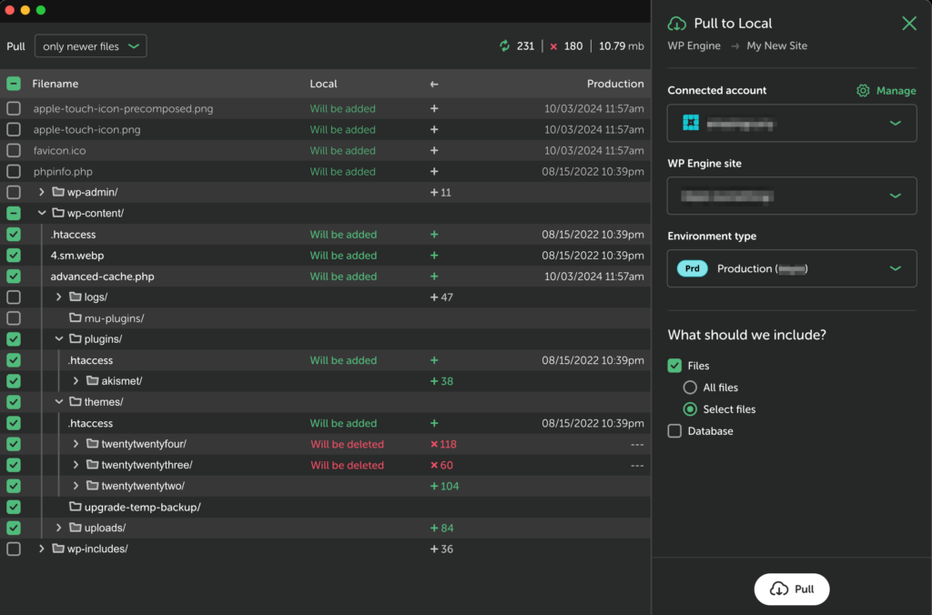Screen dimensions: 932x615
Task: Check the phpinfo.php file checkbox
Action: click(14, 172)
